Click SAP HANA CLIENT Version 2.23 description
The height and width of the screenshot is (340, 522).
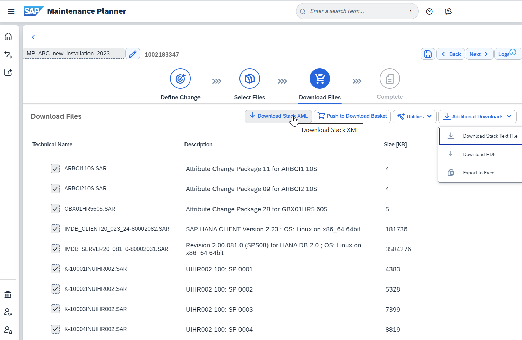(x=273, y=229)
